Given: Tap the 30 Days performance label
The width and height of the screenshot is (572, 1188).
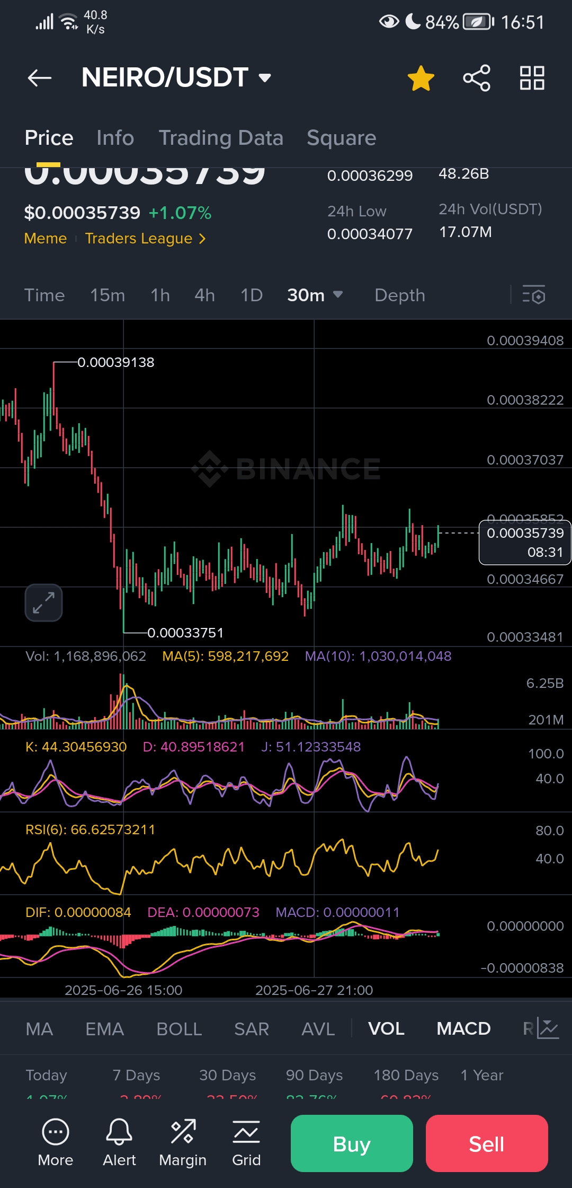Looking at the screenshot, I should (x=228, y=1076).
